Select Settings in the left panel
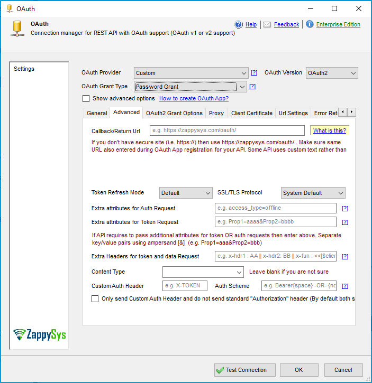 (24, 69)
